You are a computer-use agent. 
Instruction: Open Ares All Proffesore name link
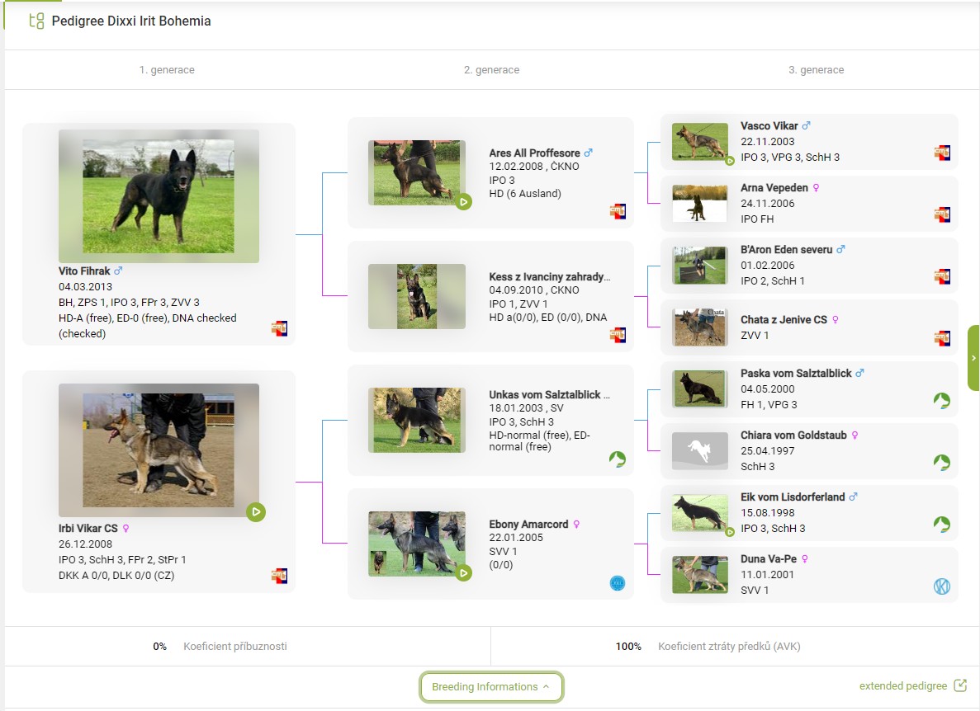(x=534, y=153)
